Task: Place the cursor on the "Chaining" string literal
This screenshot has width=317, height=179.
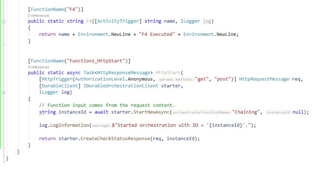Action: [x=246, y=112]
